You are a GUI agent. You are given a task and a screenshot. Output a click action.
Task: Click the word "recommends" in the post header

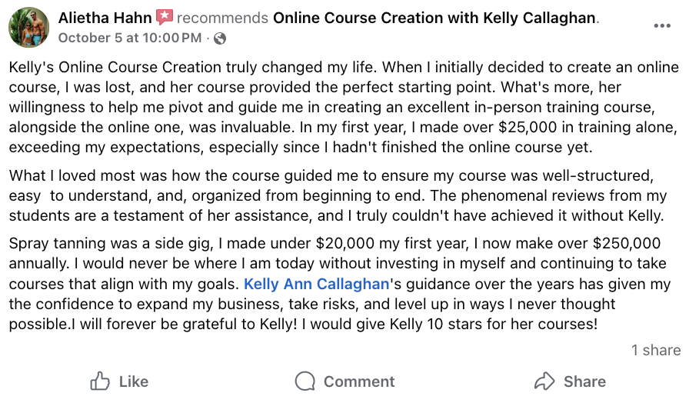click(223, 17)
